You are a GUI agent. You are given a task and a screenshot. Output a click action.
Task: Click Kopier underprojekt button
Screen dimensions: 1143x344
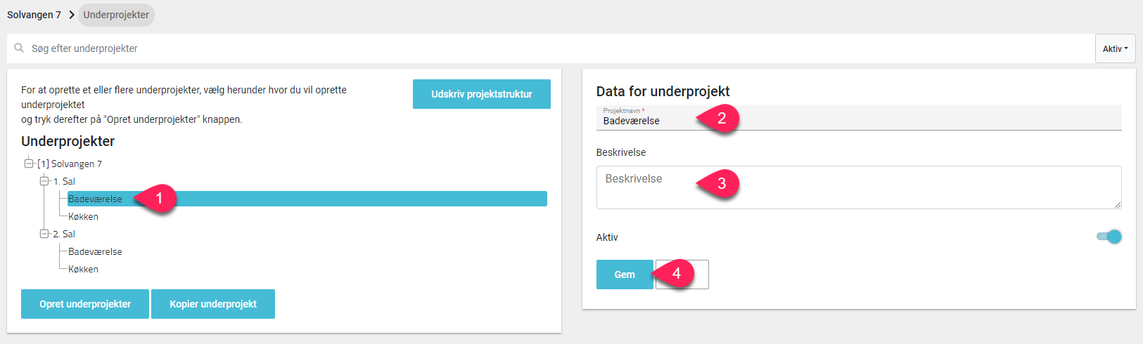coord(213,304)
